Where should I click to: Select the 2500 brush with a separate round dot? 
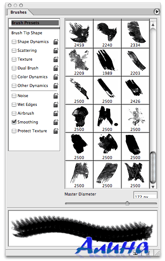click(107, 119)
